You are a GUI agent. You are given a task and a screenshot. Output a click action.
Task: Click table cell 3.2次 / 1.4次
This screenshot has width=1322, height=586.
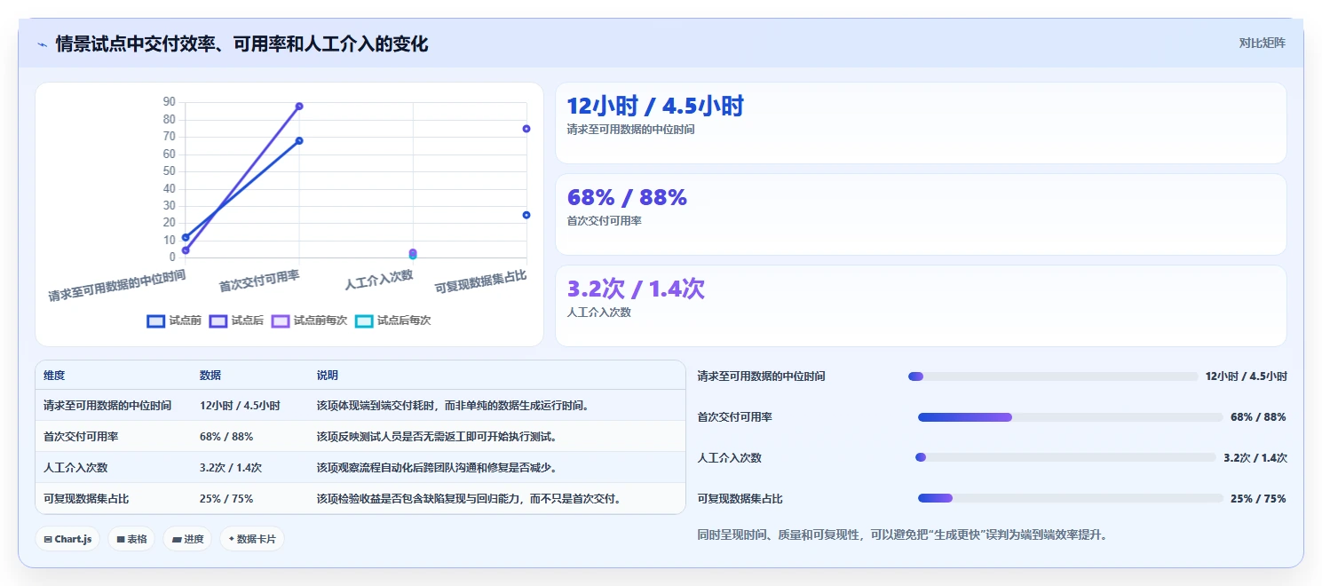click(231, 467)
